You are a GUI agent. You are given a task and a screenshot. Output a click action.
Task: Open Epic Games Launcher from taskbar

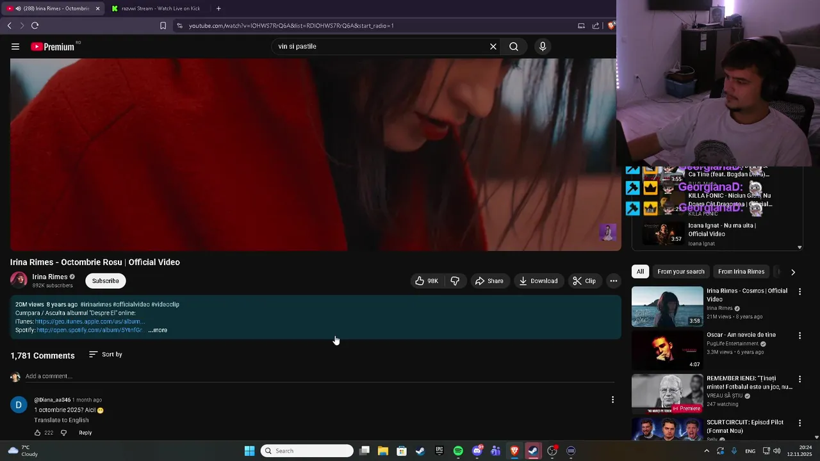tap(439, 451)
